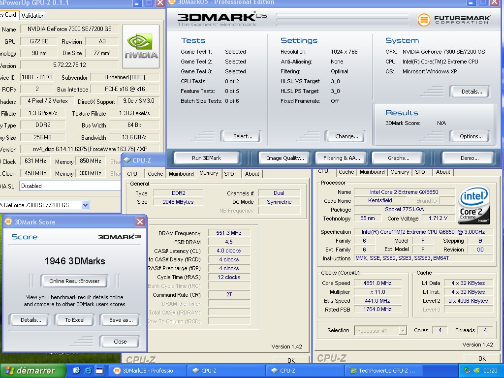Click the 3DMark Score window title icon

[x=8, y=222]
